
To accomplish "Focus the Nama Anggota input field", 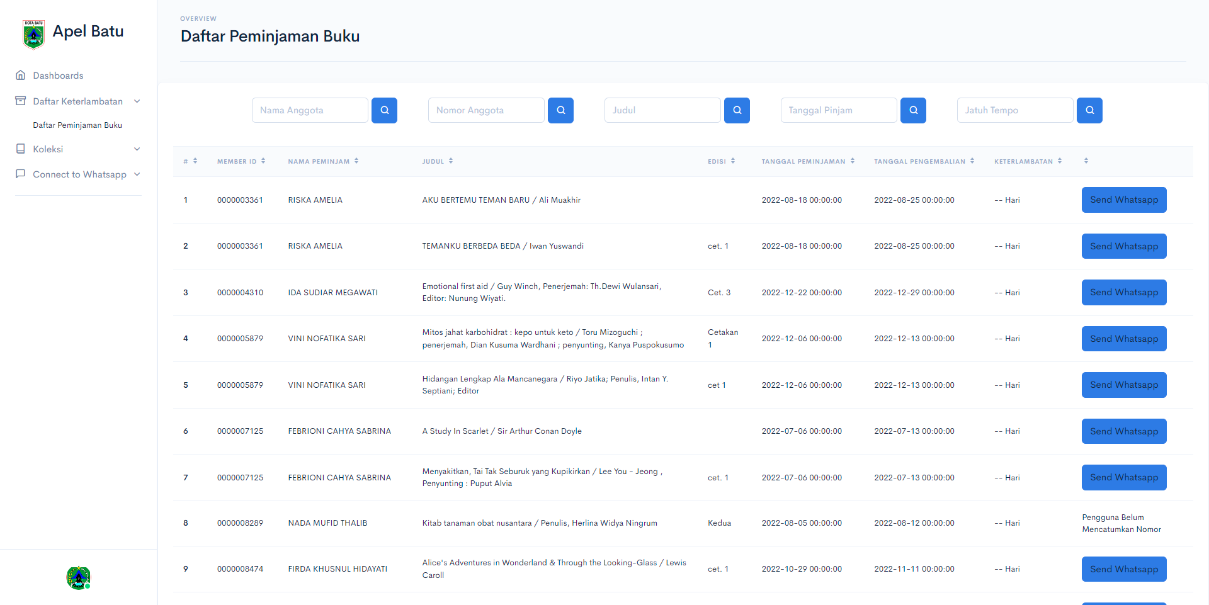I will click(x=310, y=110).
